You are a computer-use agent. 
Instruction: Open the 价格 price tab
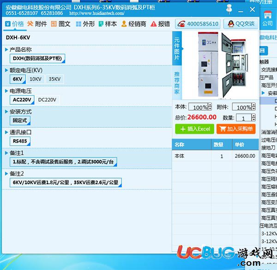tap(14, 24)
